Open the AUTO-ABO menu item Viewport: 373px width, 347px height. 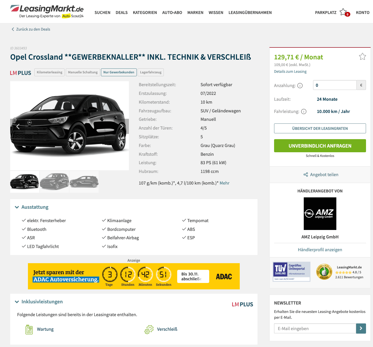click(172, 13)
